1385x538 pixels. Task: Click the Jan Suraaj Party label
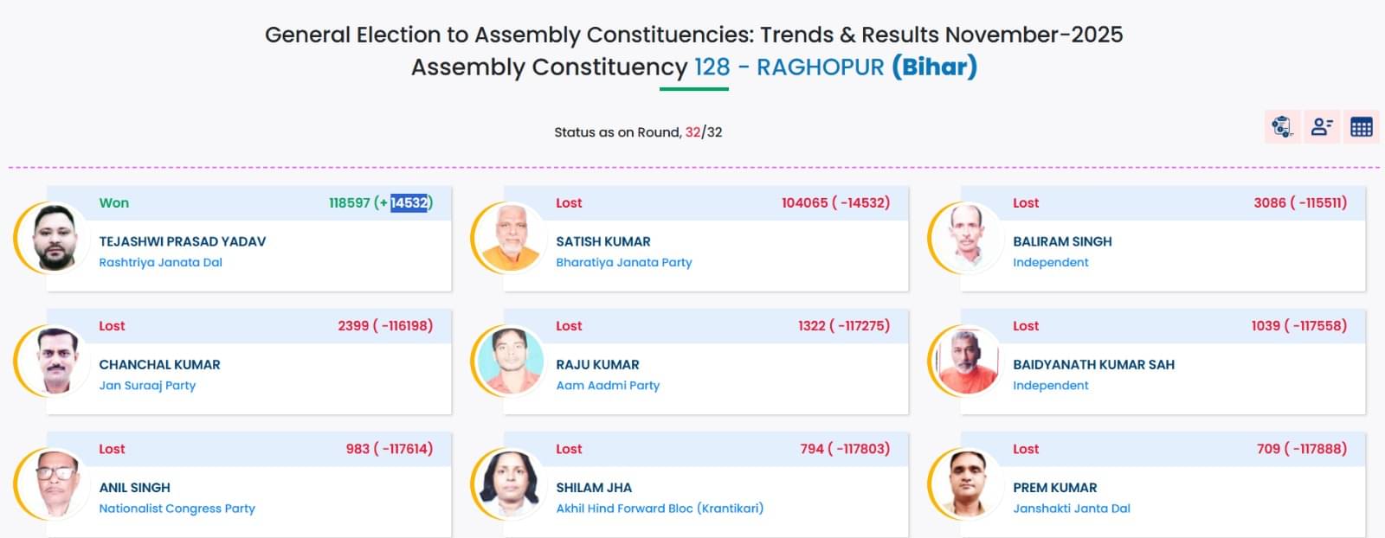[x=147, y=385]
